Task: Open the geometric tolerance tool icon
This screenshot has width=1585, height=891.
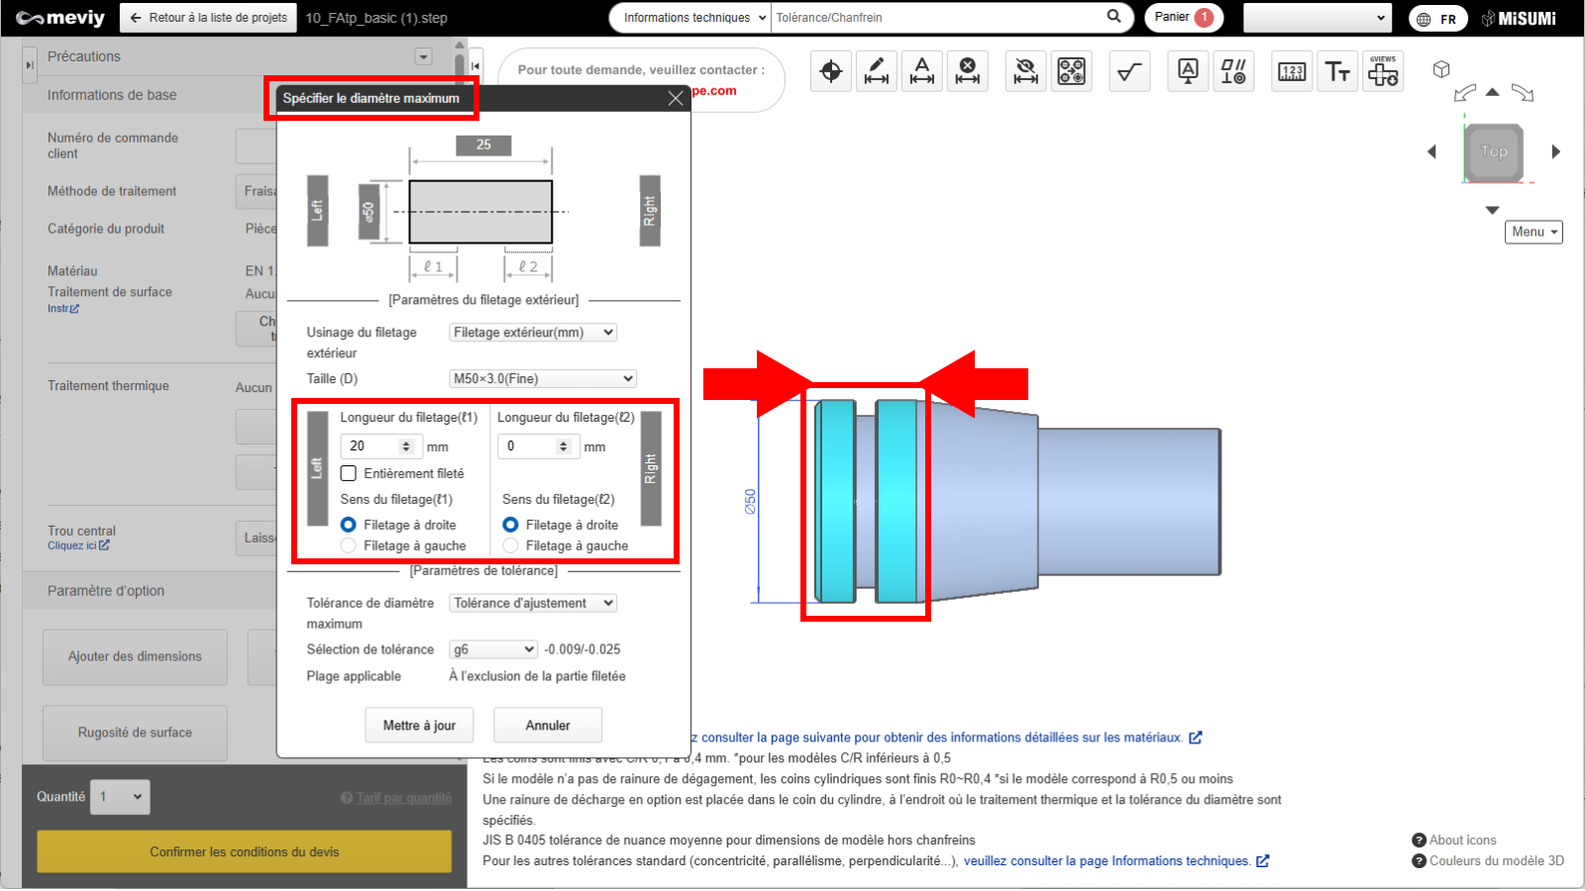Action: pos(1233,71)
